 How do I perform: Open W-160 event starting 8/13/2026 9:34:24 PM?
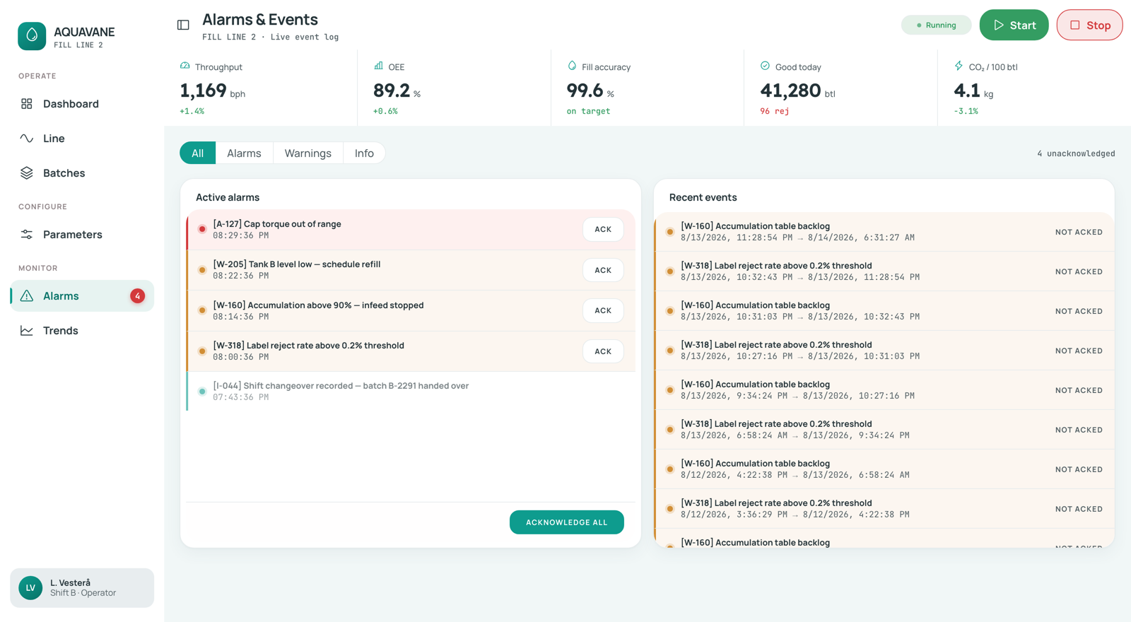point(884,390)
